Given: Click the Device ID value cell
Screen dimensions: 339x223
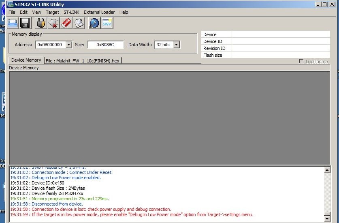Looking at the screenshot, I should [x=281, y=41].
